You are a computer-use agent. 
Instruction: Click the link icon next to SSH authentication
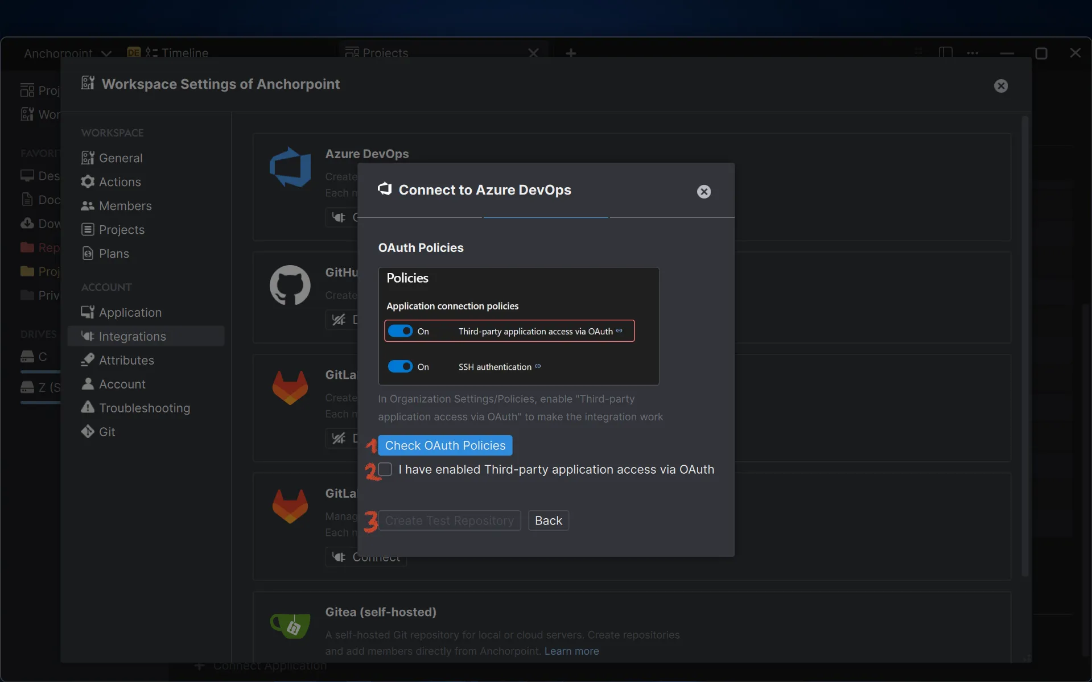point(538,366)
